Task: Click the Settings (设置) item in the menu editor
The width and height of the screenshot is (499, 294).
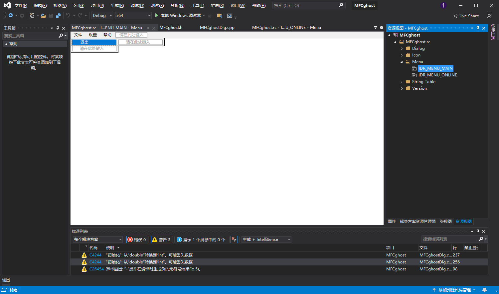Action: [93, 35]
